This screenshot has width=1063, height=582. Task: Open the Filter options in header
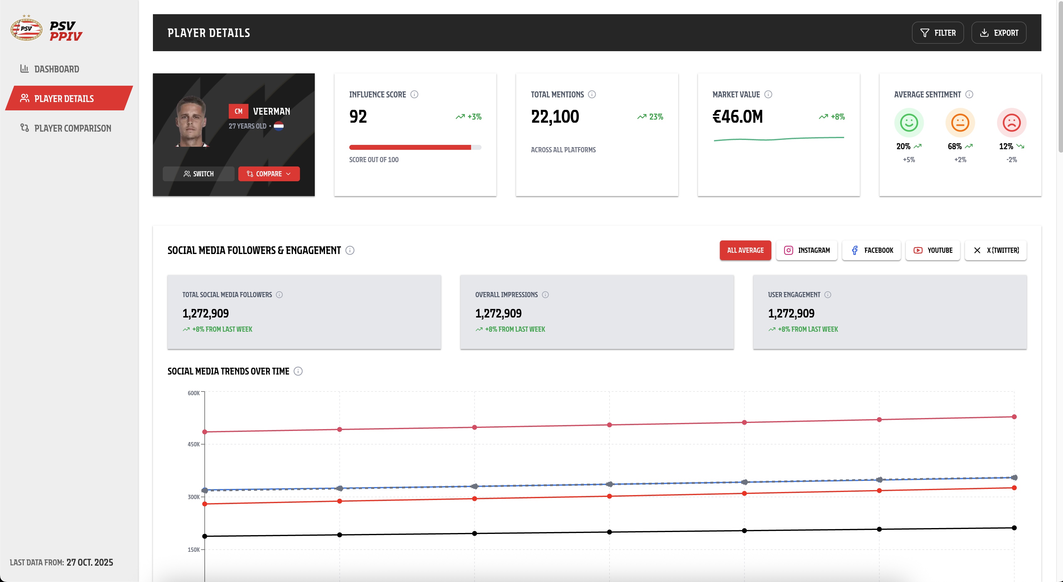[938, 33]
